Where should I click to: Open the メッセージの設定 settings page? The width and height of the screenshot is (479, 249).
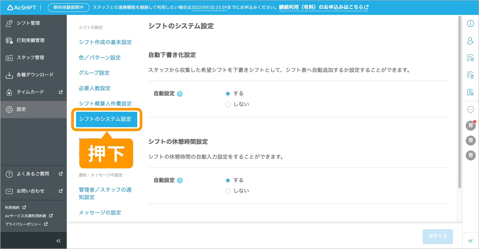(x=100, y=212)
